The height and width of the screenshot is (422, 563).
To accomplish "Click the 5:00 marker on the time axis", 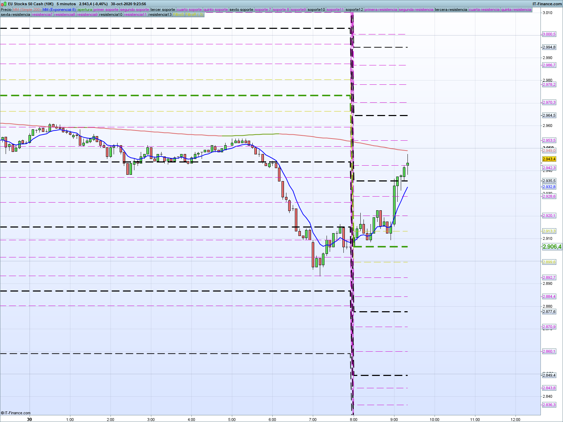I will (x=232, y=419).
